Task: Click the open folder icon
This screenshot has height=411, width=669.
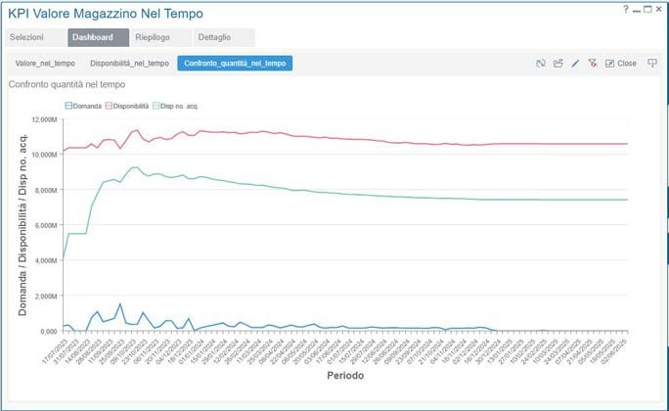Action: [558, 64]
